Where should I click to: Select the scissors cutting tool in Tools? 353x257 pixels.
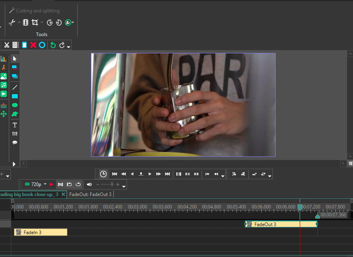pyautogui.click(x=12, y=22)
